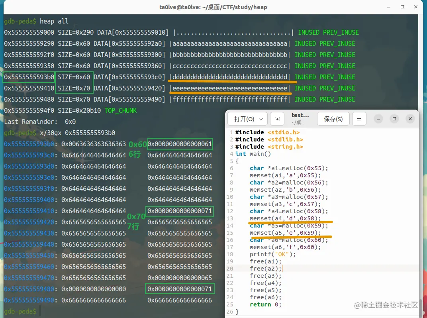Click the int main() line
Viewport: 427px width, 318px height.
click(x=253, y=154)
